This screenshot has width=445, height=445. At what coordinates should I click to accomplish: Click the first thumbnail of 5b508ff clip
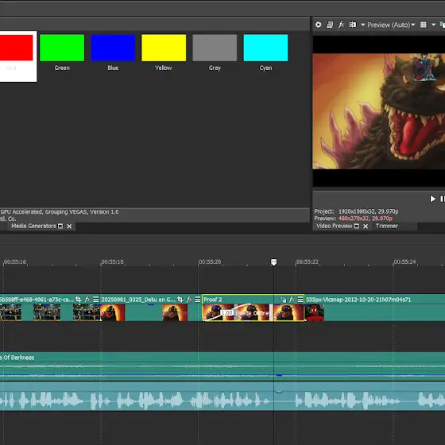10,312
